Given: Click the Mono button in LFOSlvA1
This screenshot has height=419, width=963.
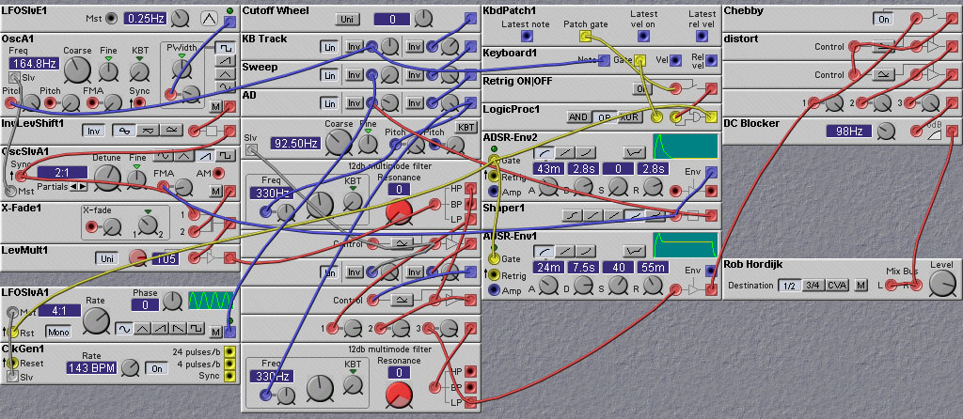Looking at the screenshot, I should [58, 331].
